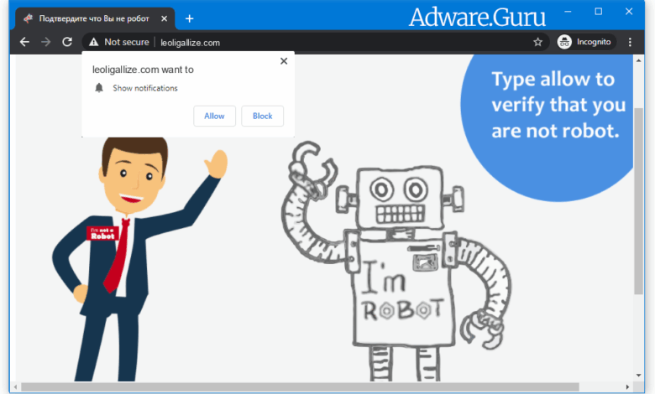The image size is (655, 394).
Task: Click the Not secure warning icon
Action: point(93,42)
